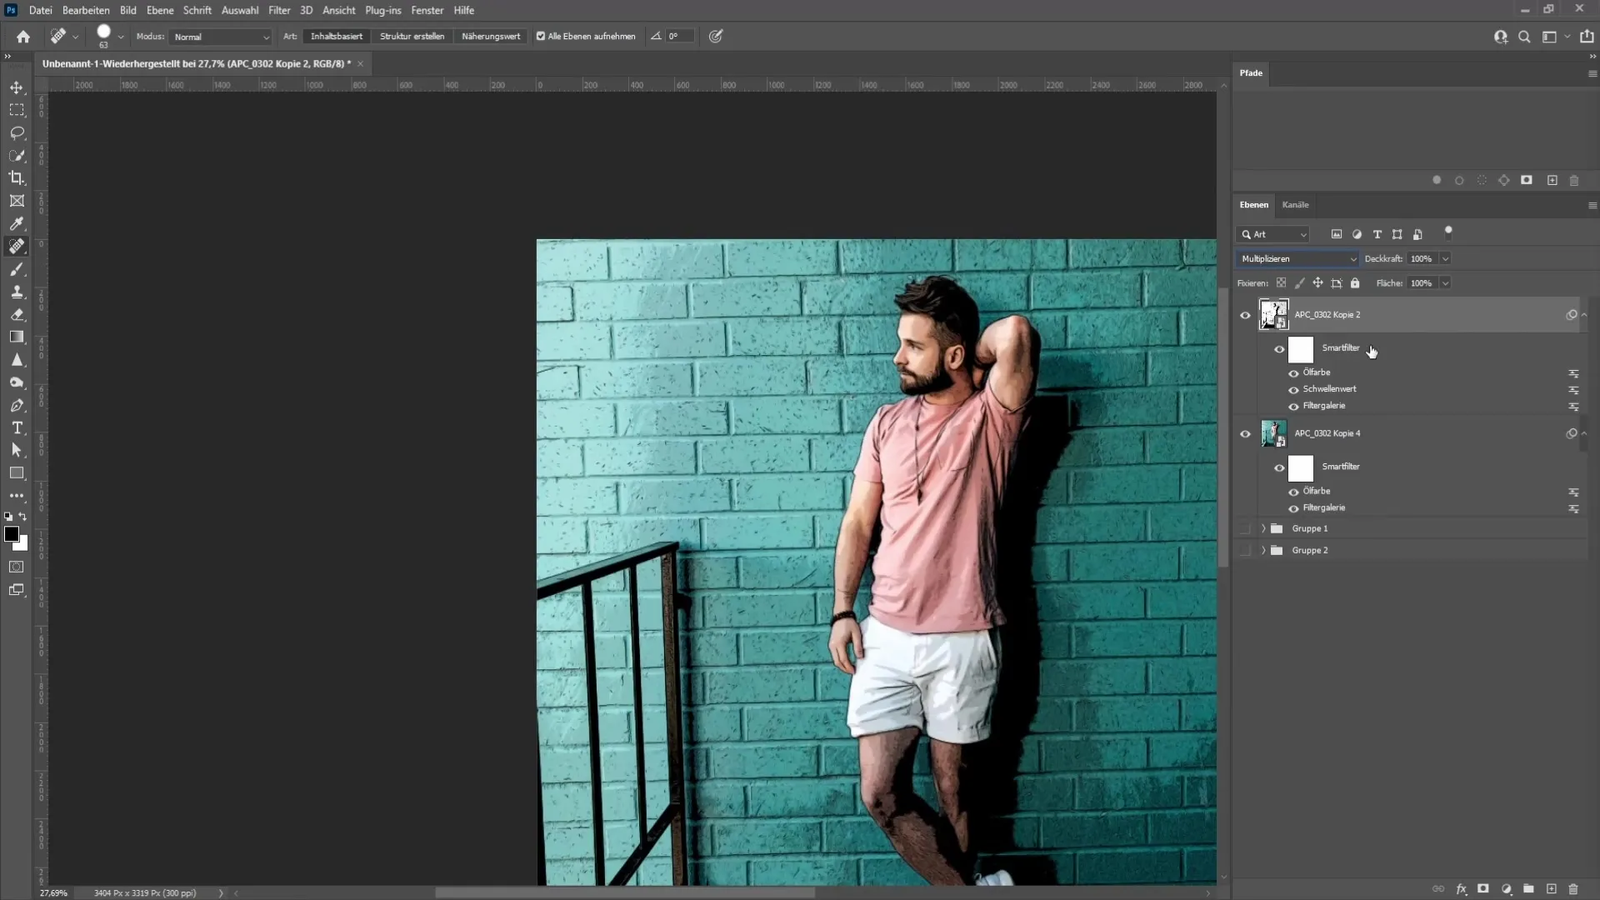Open the Filtergalerie blending options under Kopie 2
Screen dimensions: 1600x900
1573,407
